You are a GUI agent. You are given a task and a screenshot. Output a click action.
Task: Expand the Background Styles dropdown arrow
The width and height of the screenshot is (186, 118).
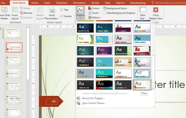click(x=128, y=8)
